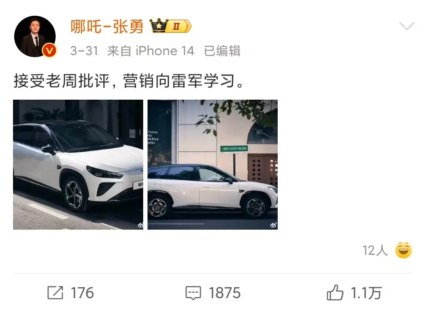The height and width of the screenshot is (310, 426).
Task: Like the post with thumbs-up icon
Action: tap(335, 292)
